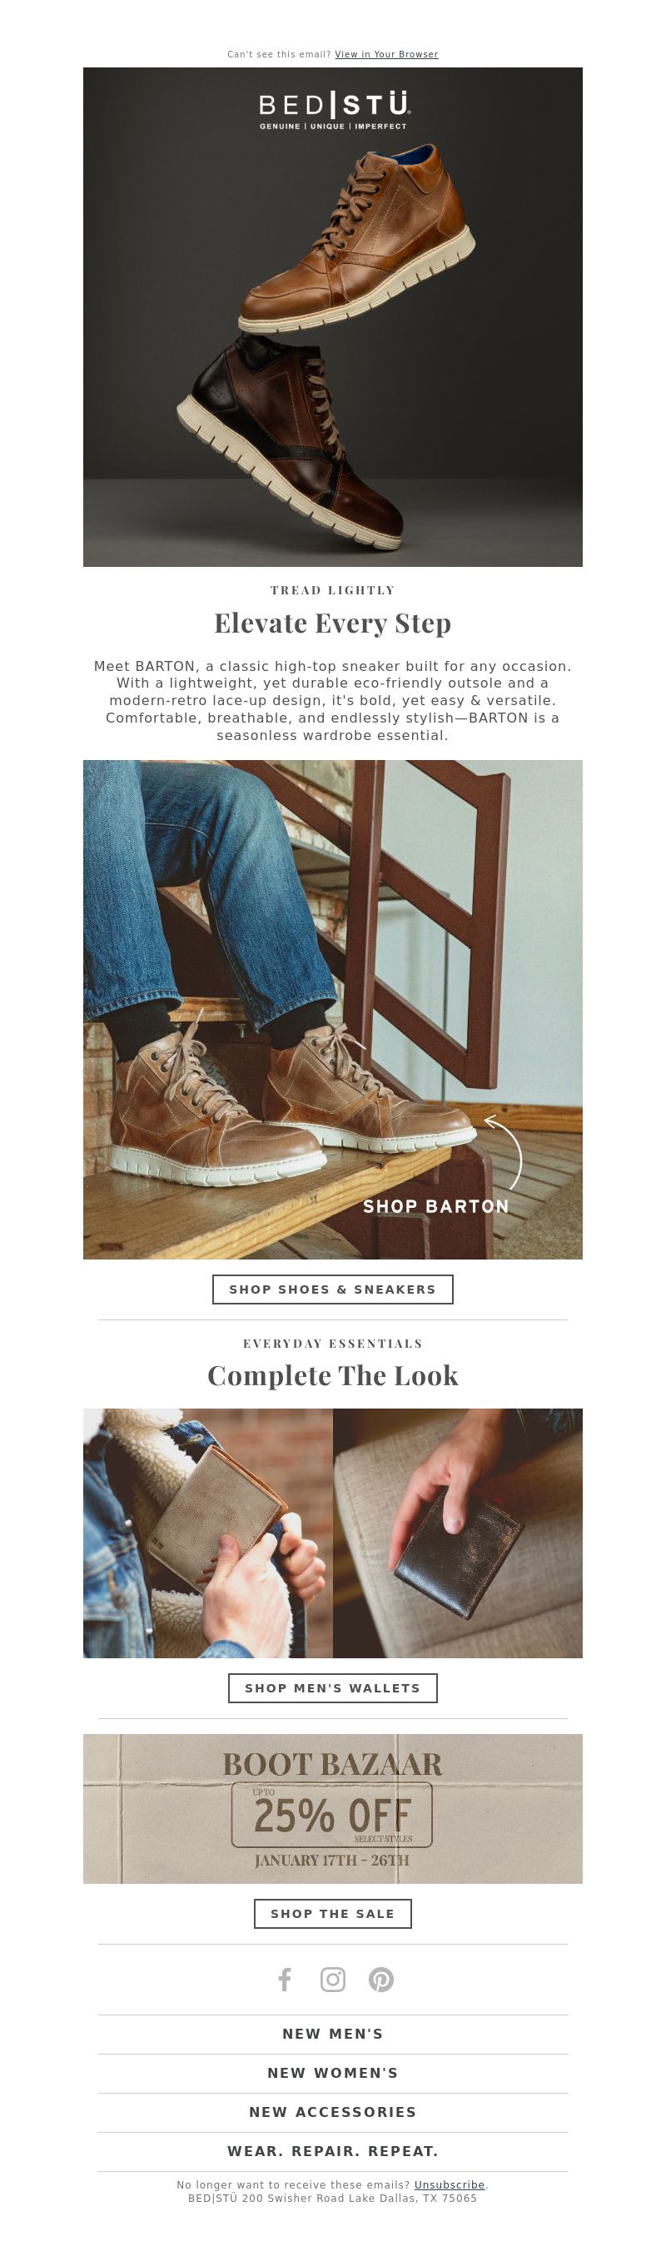Click the Shop Shoes & Sneakers button
Screen dimensions: 666x2246
tap(333, 1289)
